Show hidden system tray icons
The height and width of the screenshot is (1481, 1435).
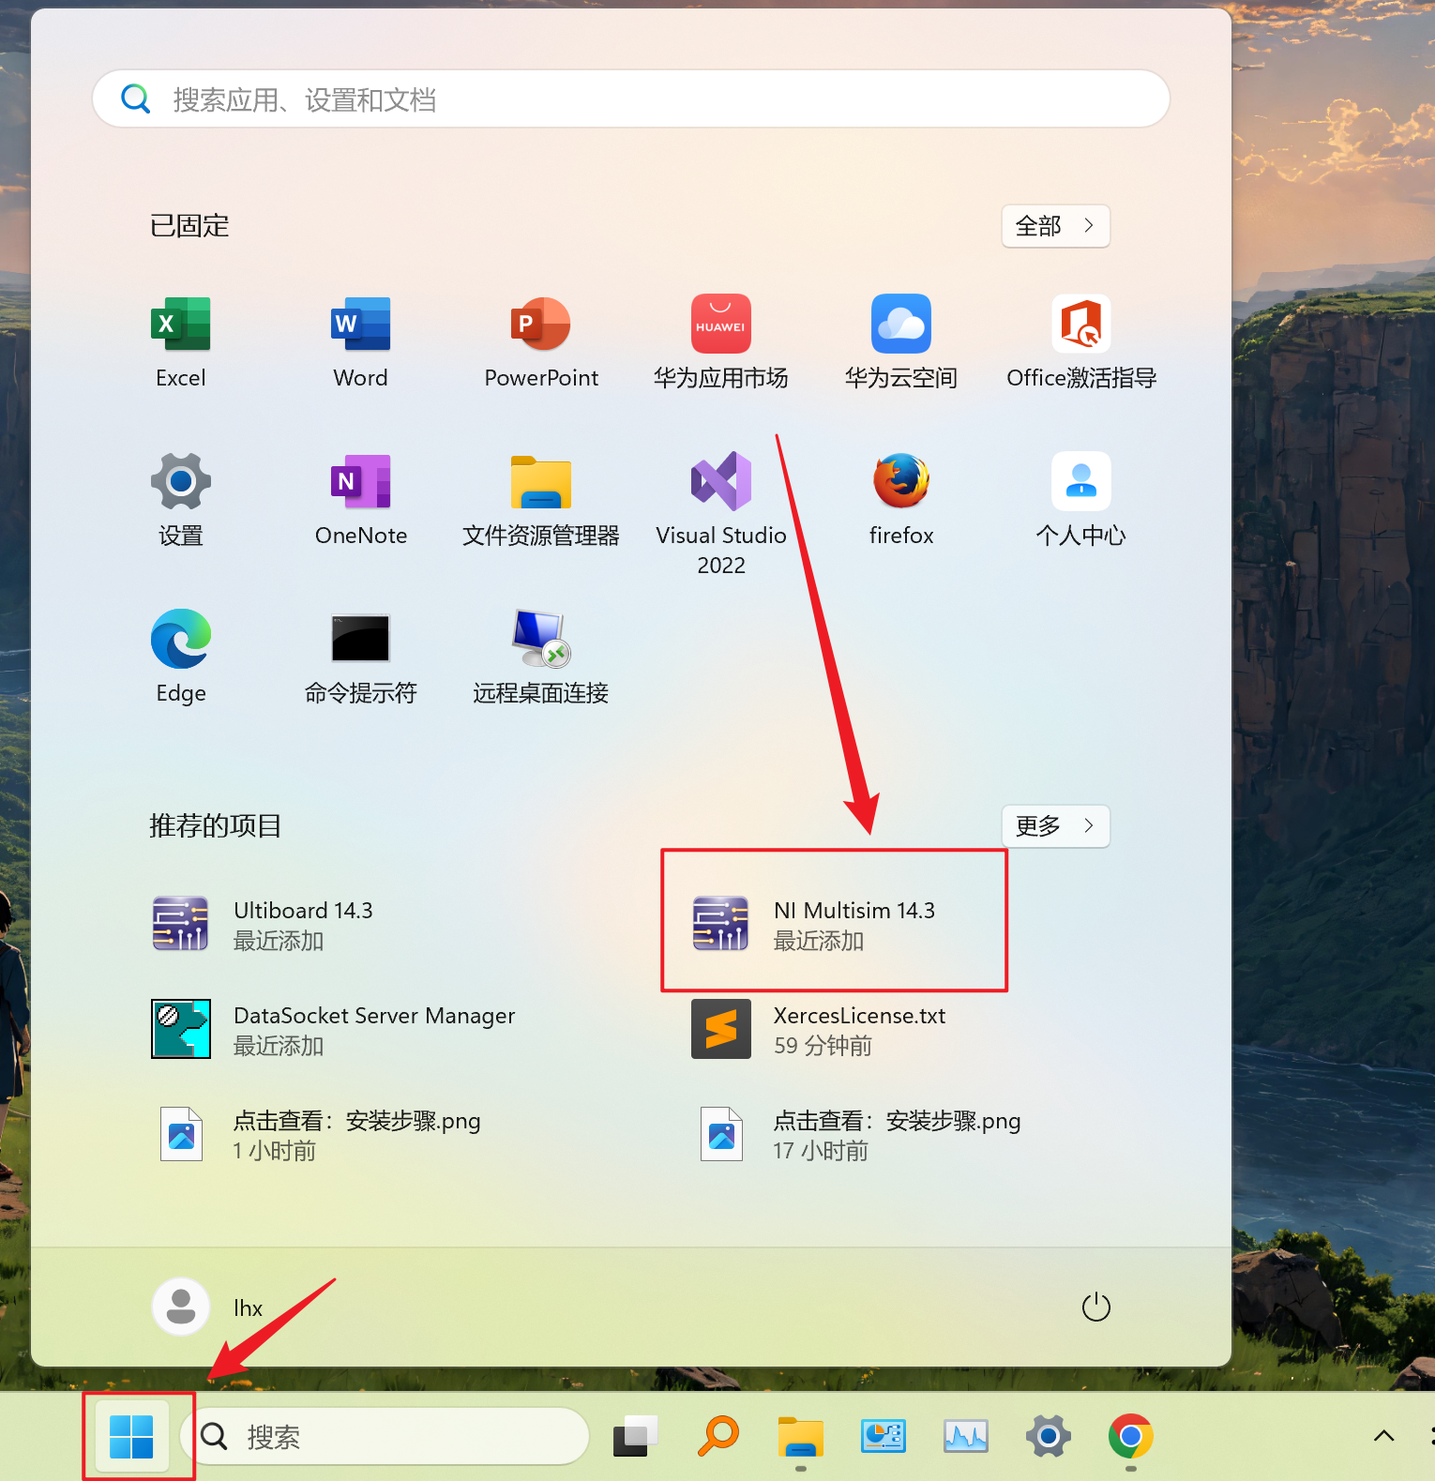[x=1383, y=1436]
